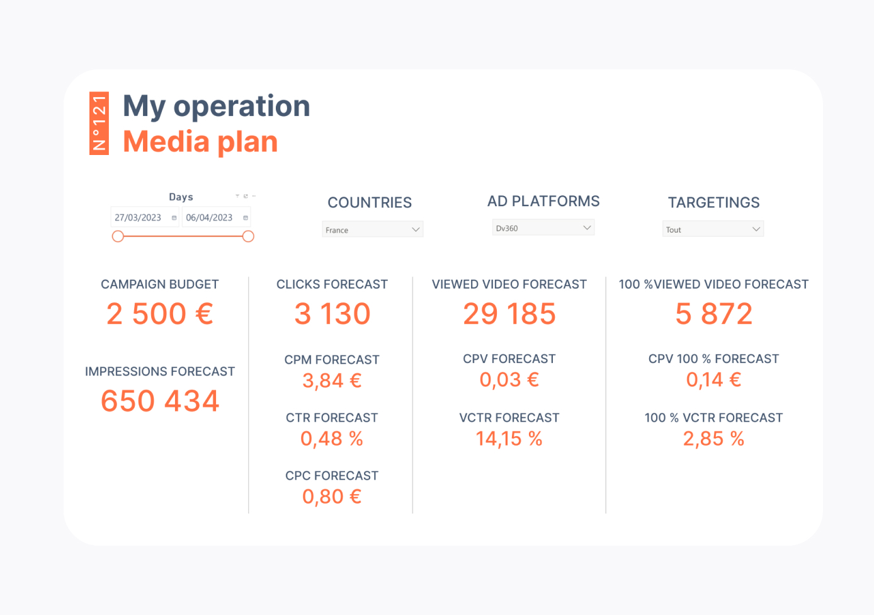Viewport: 874px width, 615px height.
Task: Click the 100 % Viewed Video 5 872 value
Action: point(713,314)
